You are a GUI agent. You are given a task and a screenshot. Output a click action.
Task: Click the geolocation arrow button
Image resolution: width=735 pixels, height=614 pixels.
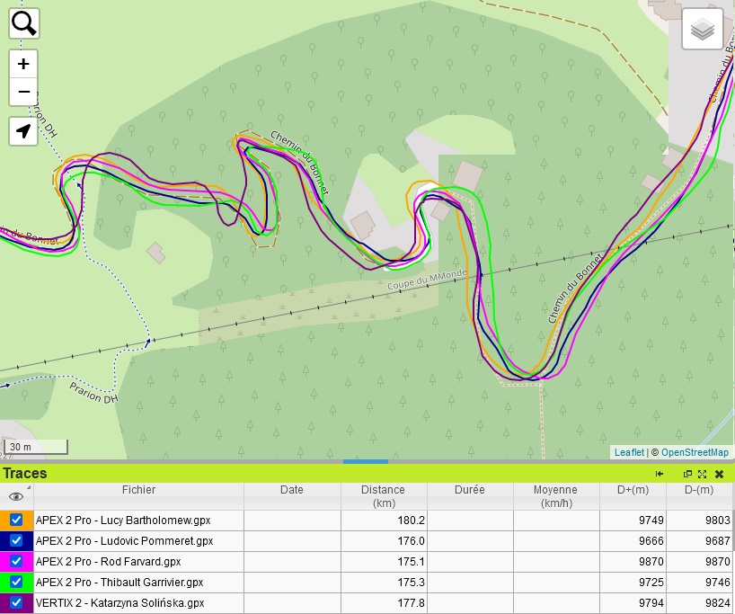pyautogui.click(x=24, y=131)
